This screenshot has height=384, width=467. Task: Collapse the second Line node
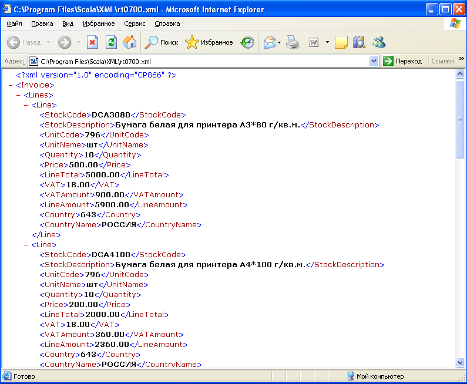point(26,245)
